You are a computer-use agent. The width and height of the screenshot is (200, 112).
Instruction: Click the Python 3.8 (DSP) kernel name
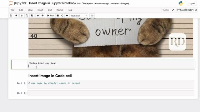pos(185,10)
